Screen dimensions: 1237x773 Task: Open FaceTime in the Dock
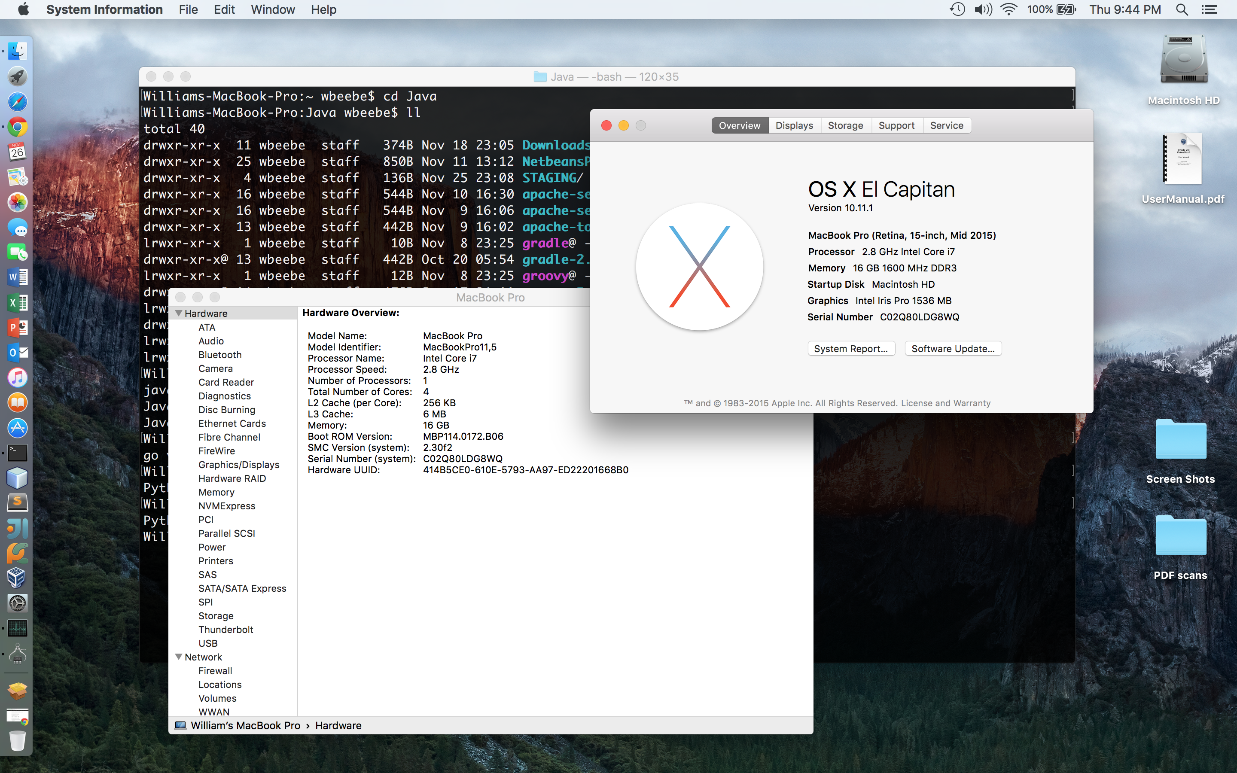click(x=17, y=252)
